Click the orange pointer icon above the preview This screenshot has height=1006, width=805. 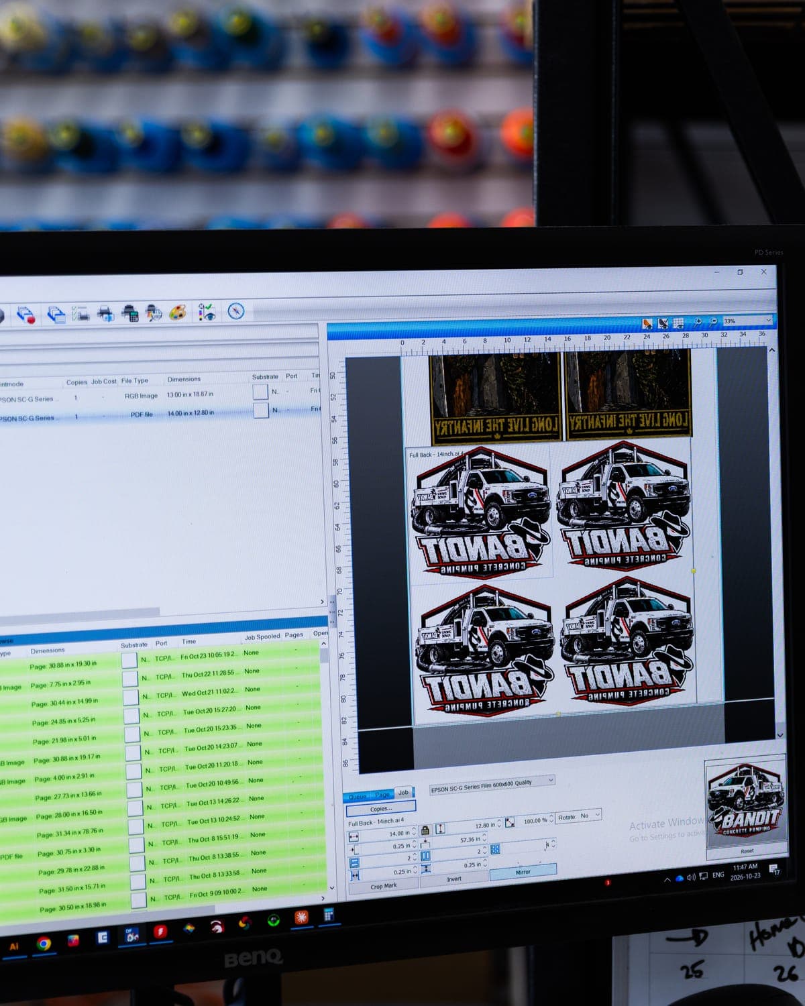click(x=647, y=324)
